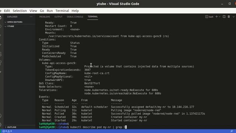Open the Edit menu
The width and height of the screenshot is (236, 133).
pyautogui.click(x=7, y=11)
